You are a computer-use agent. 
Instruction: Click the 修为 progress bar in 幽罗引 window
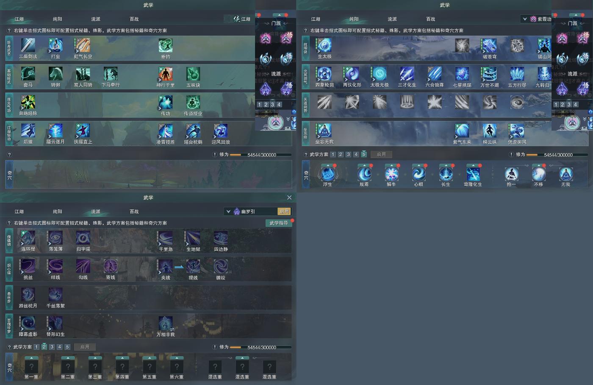[x=260, y=347]
